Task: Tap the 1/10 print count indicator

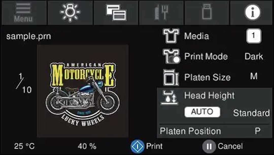Action: coord(23,83)
